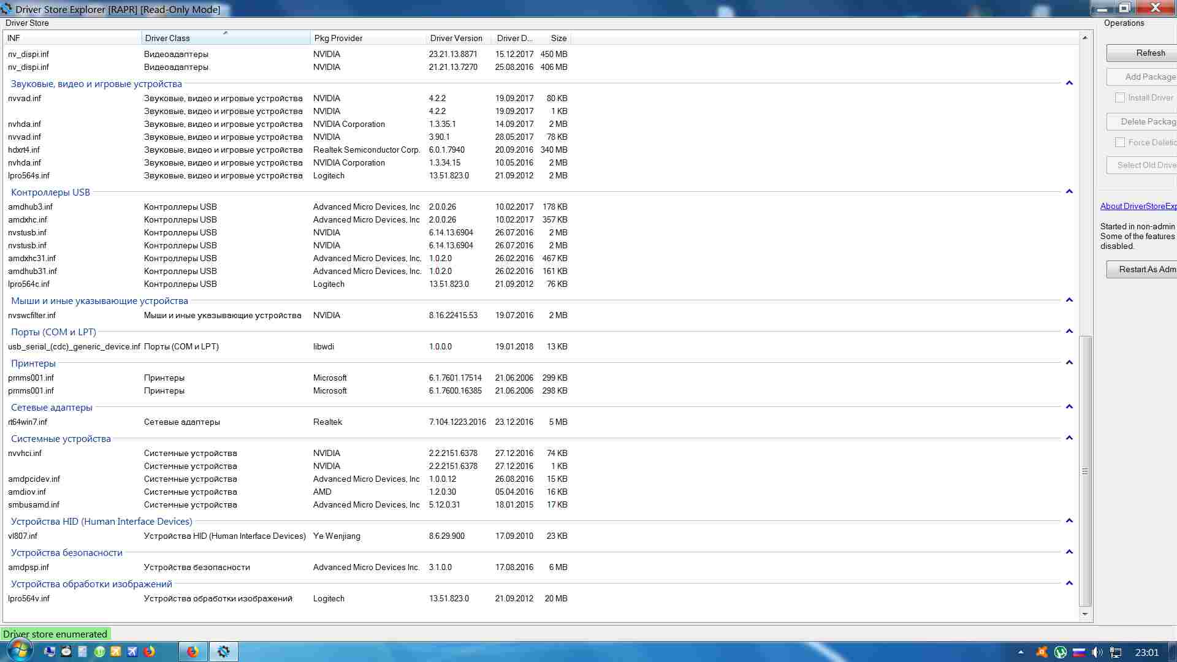The width and height of the screenshot is (1177, 662).
Task: Open the blue airplane quick launch icon
Action: tap(132, 652)
